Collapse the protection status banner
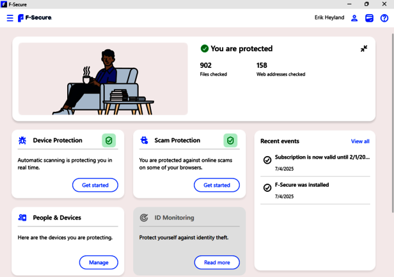 (x=364, y=49)
